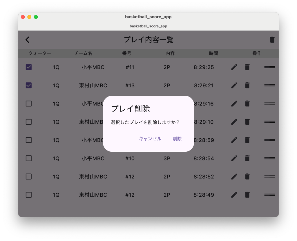
Task: Select the drag handle on the 8:29:16 row
Action: click(x=269, y=104)
